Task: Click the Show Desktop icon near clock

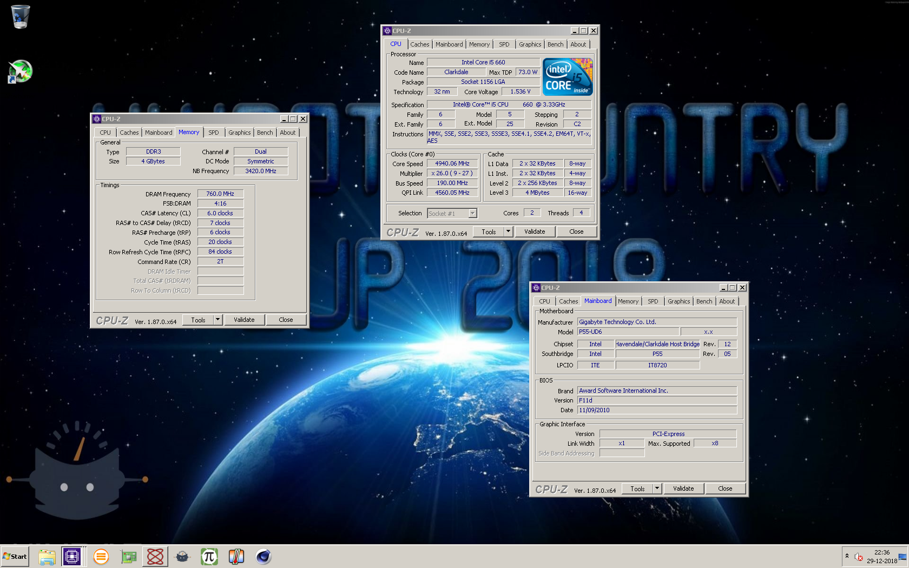Action: point(903,557)
